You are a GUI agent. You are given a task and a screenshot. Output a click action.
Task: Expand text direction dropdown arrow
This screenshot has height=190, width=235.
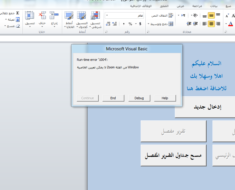(178, 15)
